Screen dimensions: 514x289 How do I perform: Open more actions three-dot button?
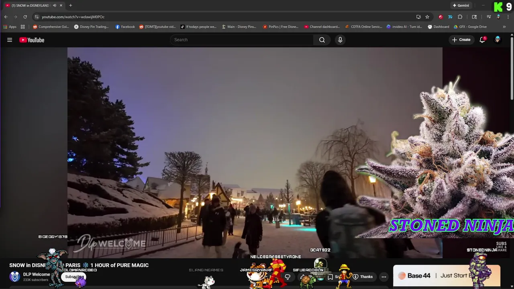[384, 277]
